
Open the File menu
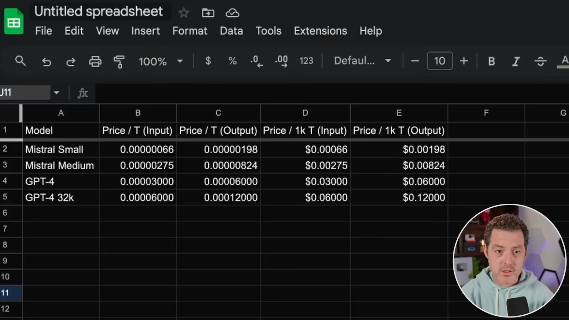pos(43,31)
